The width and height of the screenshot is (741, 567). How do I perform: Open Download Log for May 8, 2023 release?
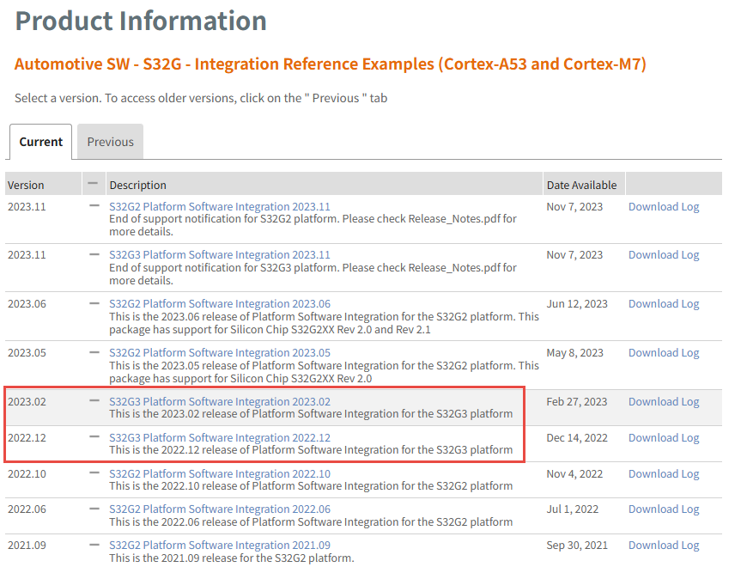[664, 353]
